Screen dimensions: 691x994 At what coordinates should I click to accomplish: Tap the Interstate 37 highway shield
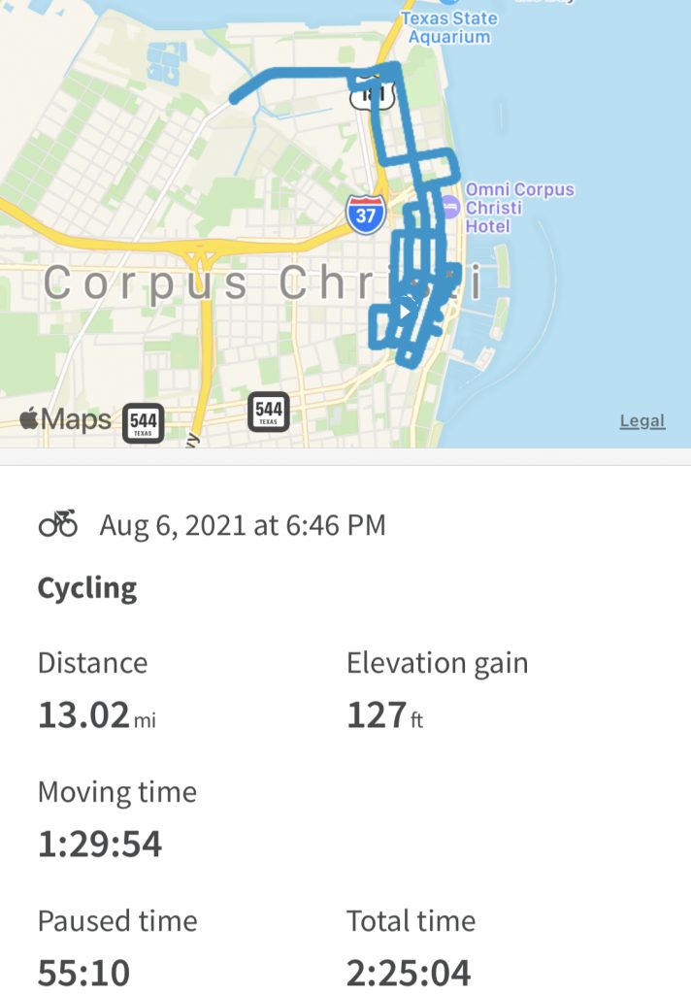pyautogui.click(x=366, y=215)
